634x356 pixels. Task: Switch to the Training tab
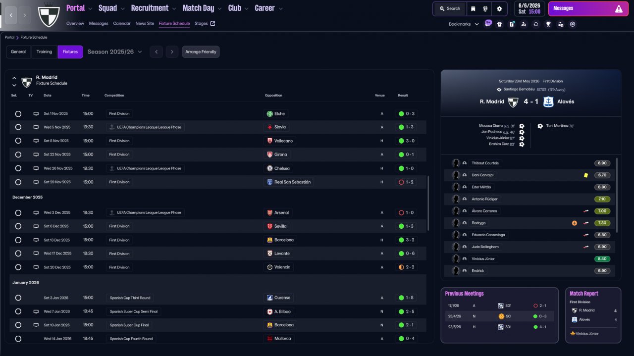44,51
